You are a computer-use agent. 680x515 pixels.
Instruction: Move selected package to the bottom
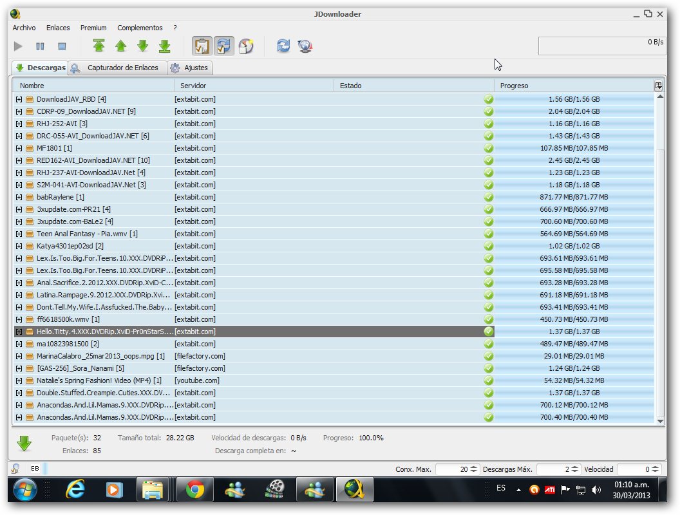coord(164,46)
